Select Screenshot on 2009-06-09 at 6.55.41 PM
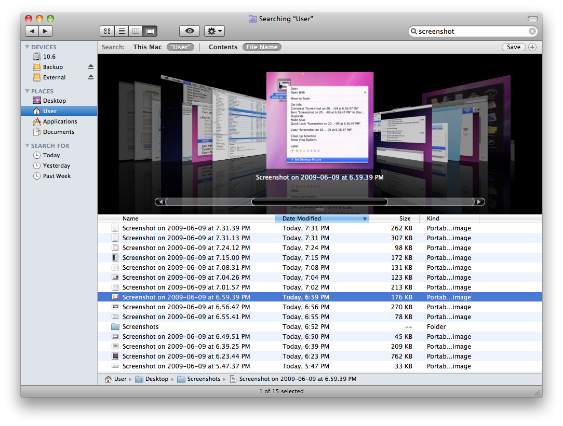The width and height of the screenshot is (563, 426). click(x=319, y=317)
